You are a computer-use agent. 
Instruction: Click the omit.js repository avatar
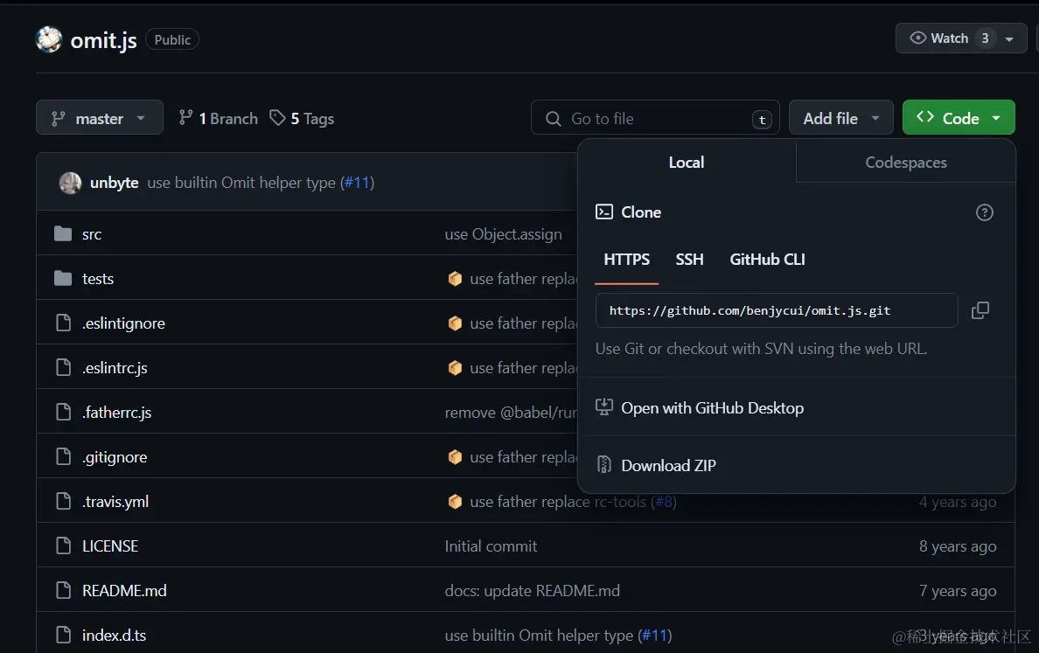[x=48, y=39]
